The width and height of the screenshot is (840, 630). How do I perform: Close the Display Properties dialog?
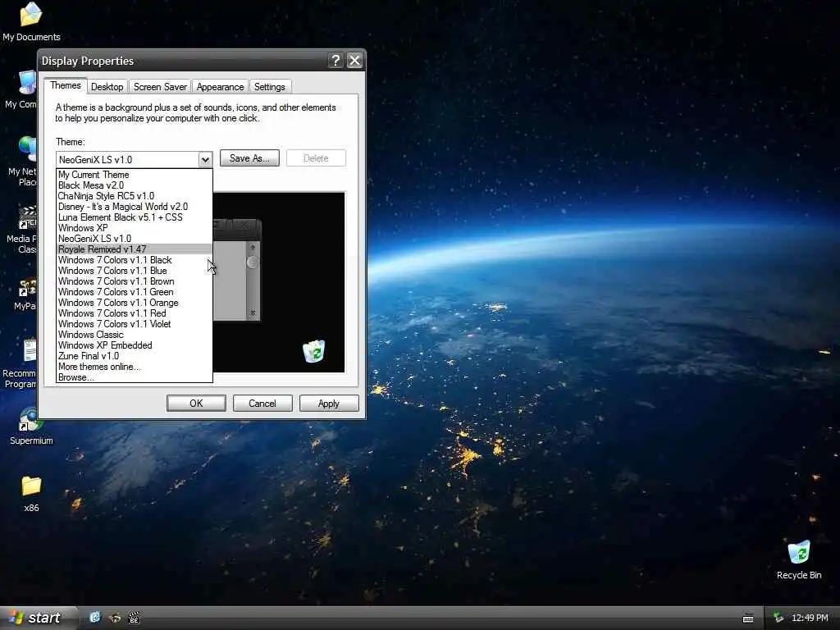click(354, 61)
